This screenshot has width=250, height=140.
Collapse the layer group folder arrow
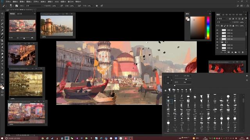pos(220,42)
